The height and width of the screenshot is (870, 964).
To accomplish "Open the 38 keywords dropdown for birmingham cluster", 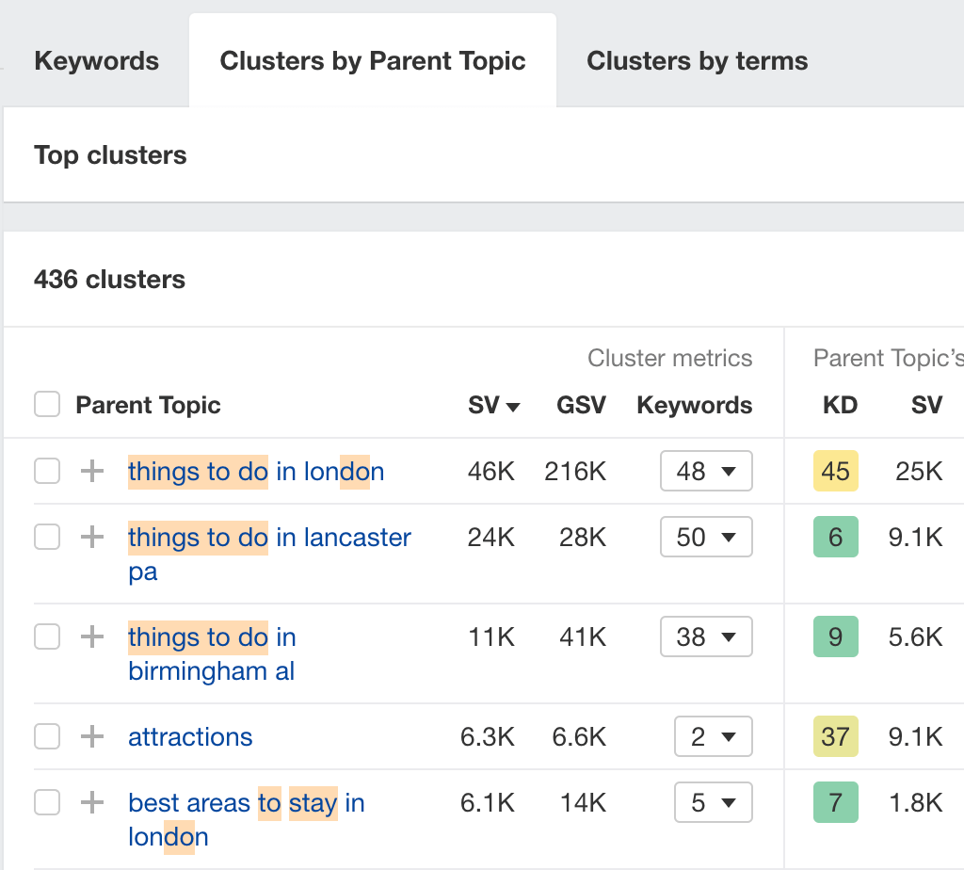I will pyautogui.click(x=706, y=636).
